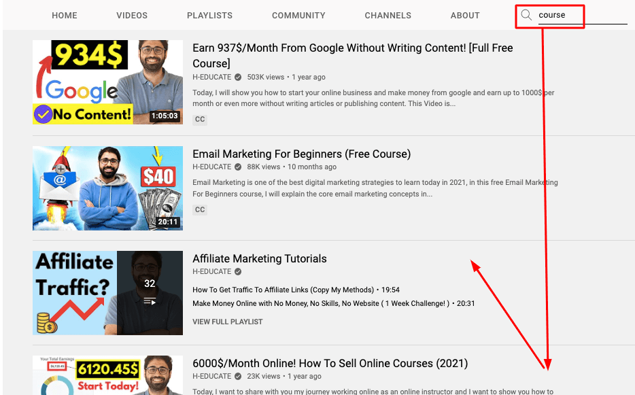Click playlist icon on Affiliate Traffic thumbnail
635x395 pixels.
point(150,301)
